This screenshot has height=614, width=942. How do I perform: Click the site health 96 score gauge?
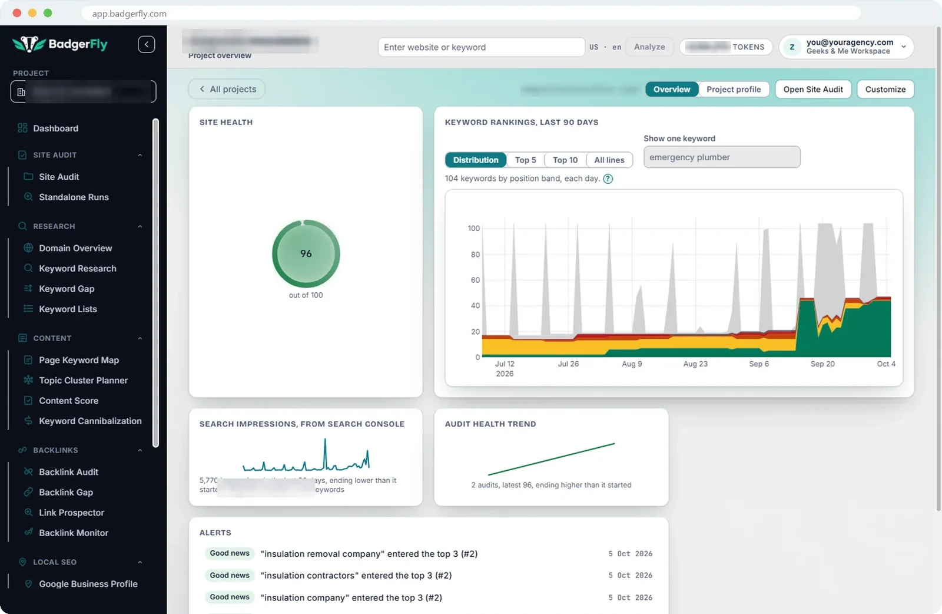point(306,253)
